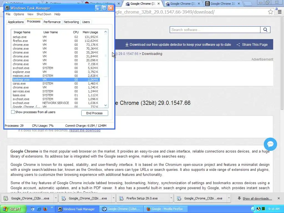Click the Search software input field
Screen dimensions: 284x213
pyautogui.click(x=215, y=30)
